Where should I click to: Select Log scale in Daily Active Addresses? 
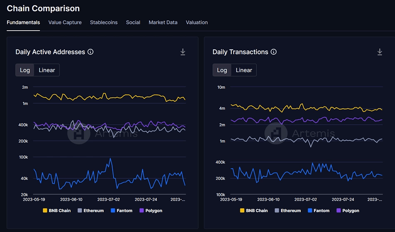click(x=25, y=70)
